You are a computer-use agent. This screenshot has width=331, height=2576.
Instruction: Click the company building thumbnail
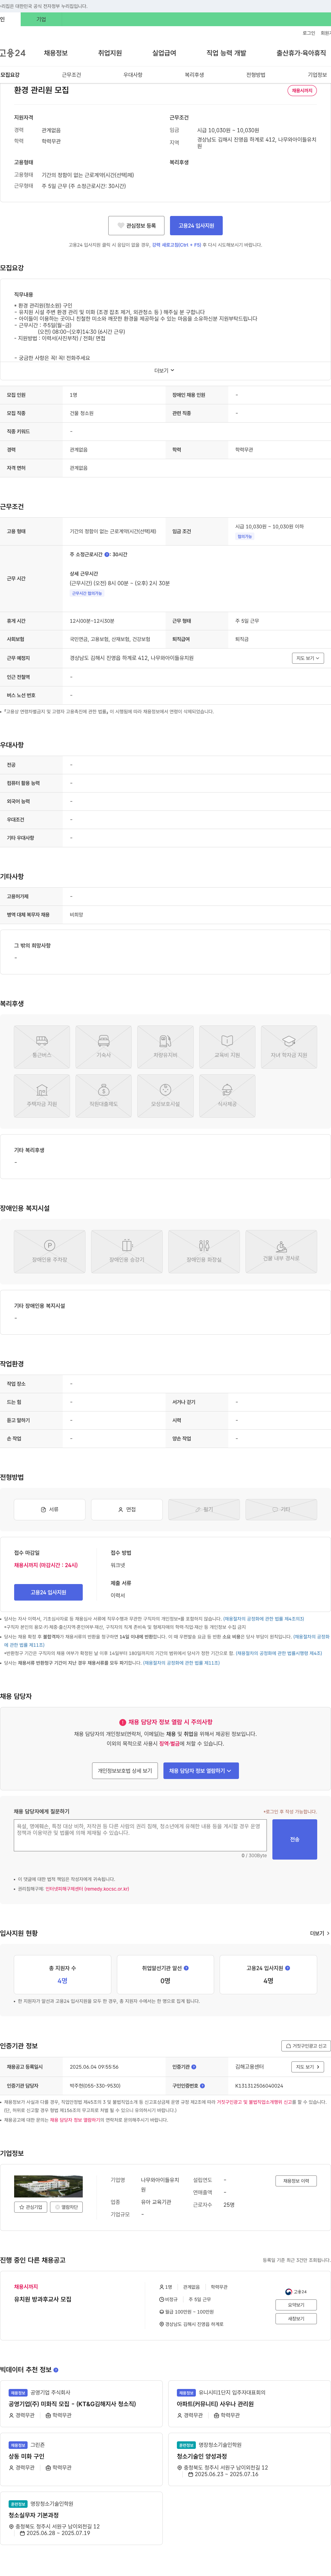pyautogui.click(x=48, y=2186)
